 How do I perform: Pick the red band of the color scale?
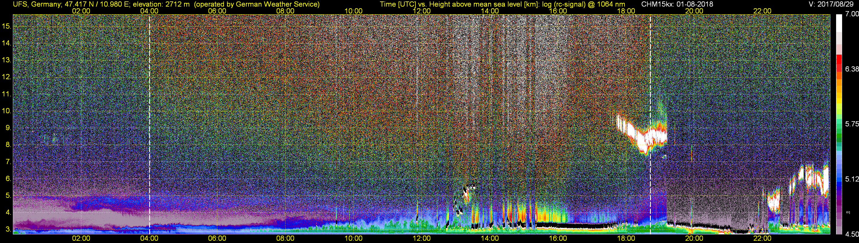tap(839, 63)
